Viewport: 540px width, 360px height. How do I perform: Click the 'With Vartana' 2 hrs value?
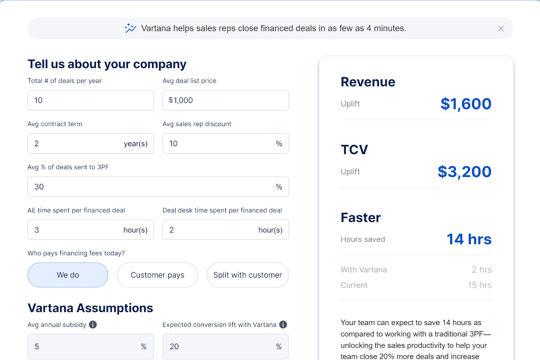pyautogui.click(x=482, y=270)
